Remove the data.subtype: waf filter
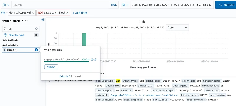 point(33,13)
